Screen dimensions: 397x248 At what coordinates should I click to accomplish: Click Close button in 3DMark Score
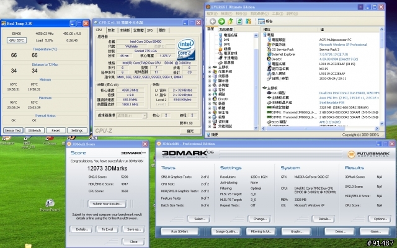click(133, 242)
